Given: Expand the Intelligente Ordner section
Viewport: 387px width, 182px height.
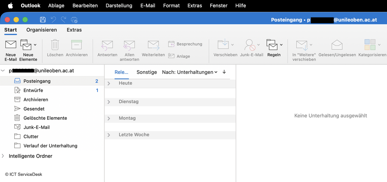Looking at the screenshot, I should [x=3, y=156].
